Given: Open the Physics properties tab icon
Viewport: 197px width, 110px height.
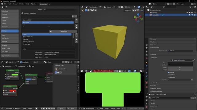Looking at the screenshot, I should (x=147, y=73).
